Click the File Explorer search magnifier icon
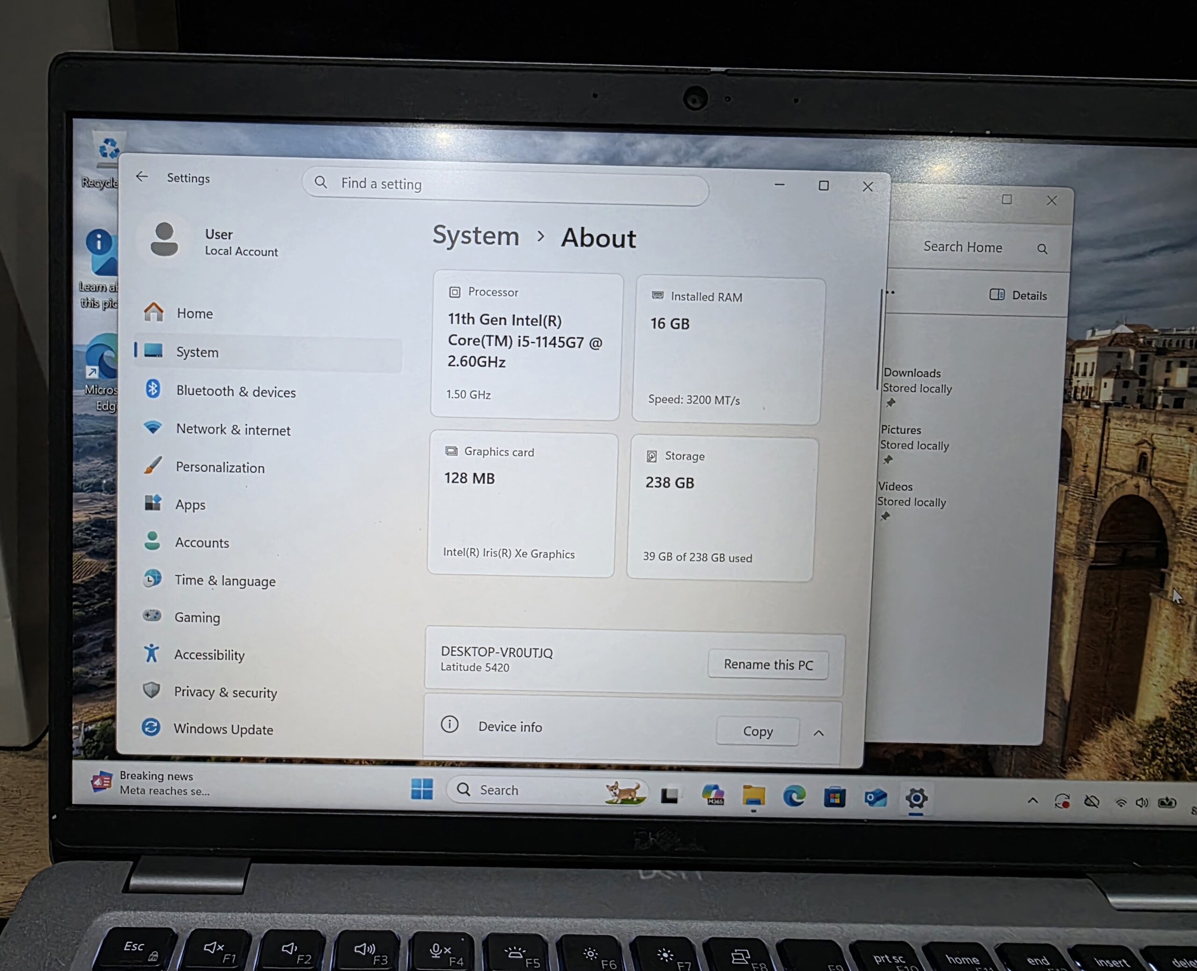 click(x=1042, y=249)
